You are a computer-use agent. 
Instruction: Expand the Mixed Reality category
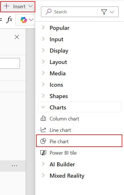(x=80, y=176)
